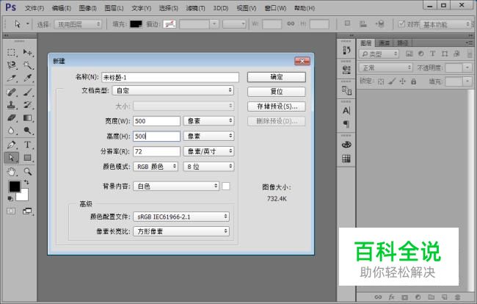Select the Horizontal Type tool

[x=28, y=145]
